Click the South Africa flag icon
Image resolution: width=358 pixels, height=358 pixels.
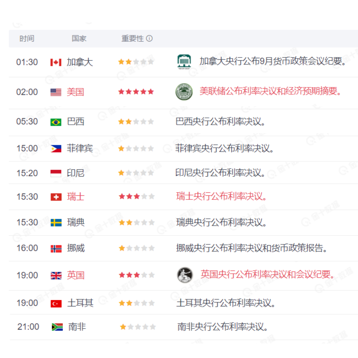(x=57, y=327)
